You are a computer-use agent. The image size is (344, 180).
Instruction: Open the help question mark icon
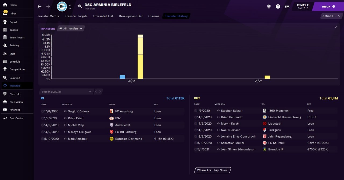coord(278,6)
